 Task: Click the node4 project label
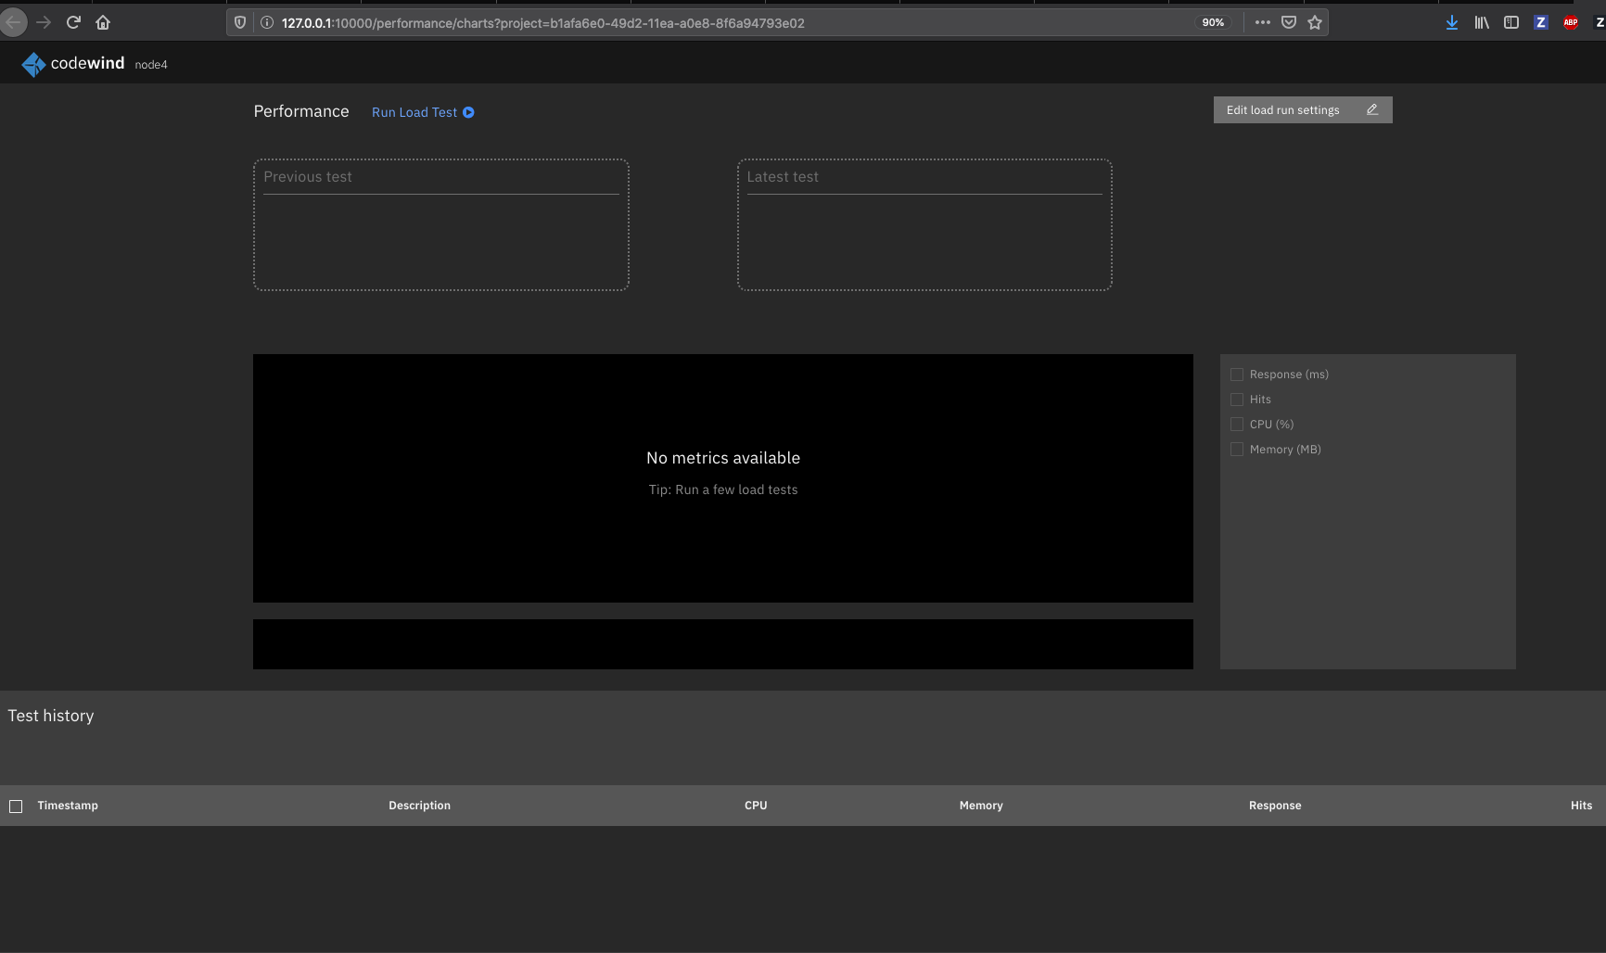tap(150, 65)
